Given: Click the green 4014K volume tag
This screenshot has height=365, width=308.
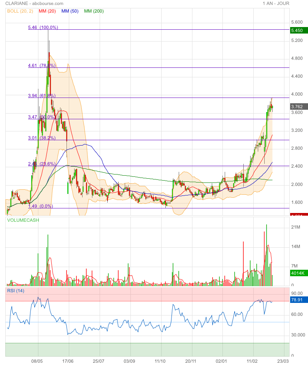Looking at the screenshot, I should (x=299, y=273).
